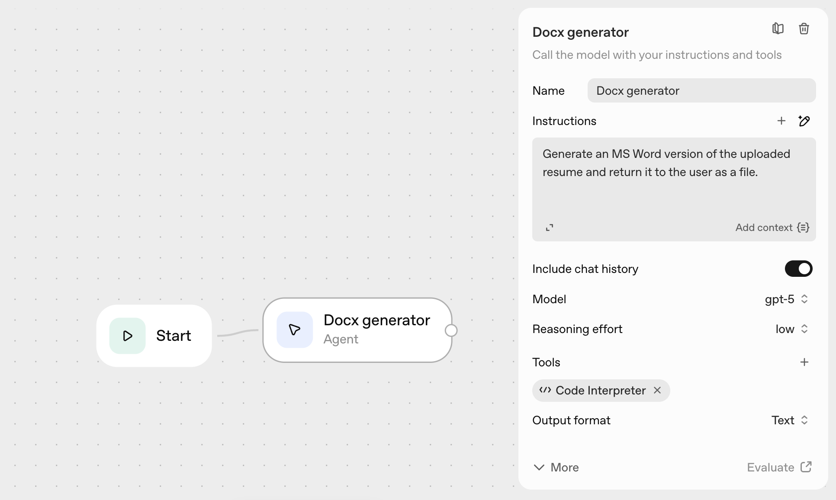Open the Output format Text dropdown

789,420
